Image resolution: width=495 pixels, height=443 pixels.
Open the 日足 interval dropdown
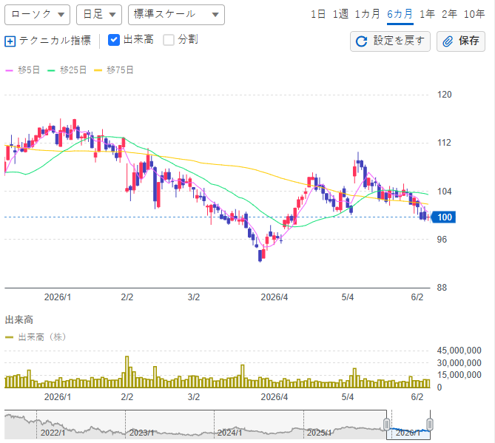click(x=99, y=15)
